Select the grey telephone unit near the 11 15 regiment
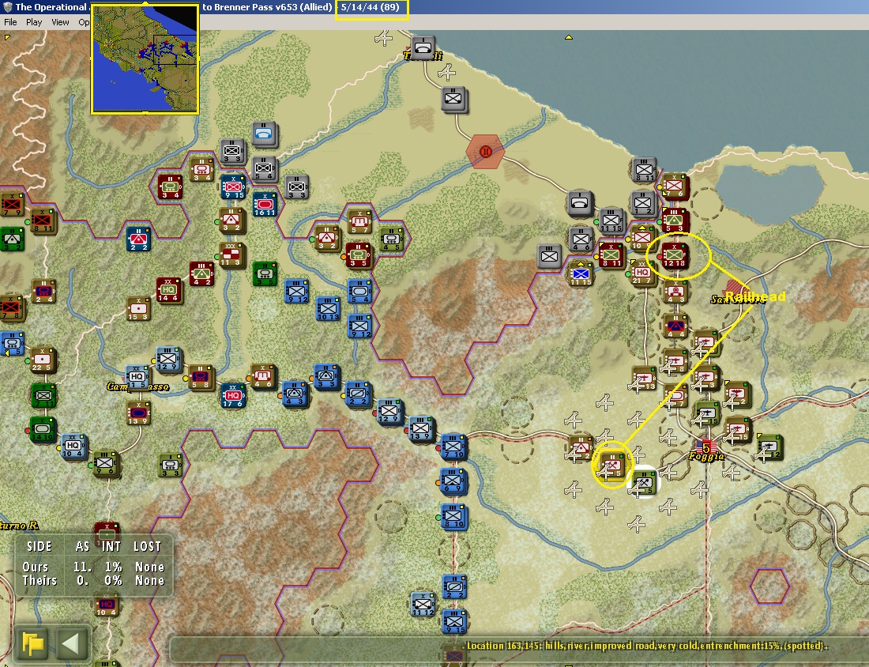This screenshot has width=869, height=667. (x=580, y=203)
